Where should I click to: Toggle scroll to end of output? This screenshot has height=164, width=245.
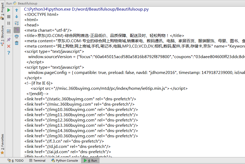click(x=17, y=30)
